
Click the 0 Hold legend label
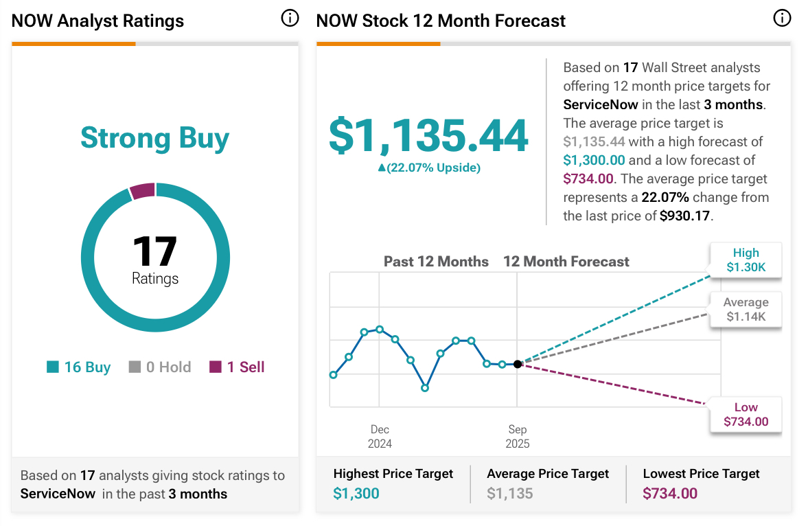coord(169,367)
